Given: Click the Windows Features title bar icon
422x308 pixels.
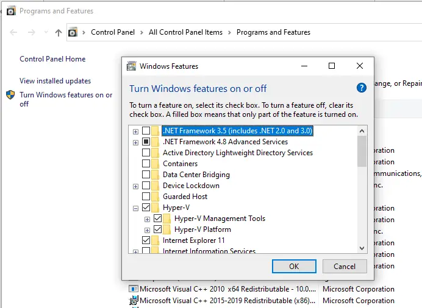Looking at the screenshot, I should point(131,66).
